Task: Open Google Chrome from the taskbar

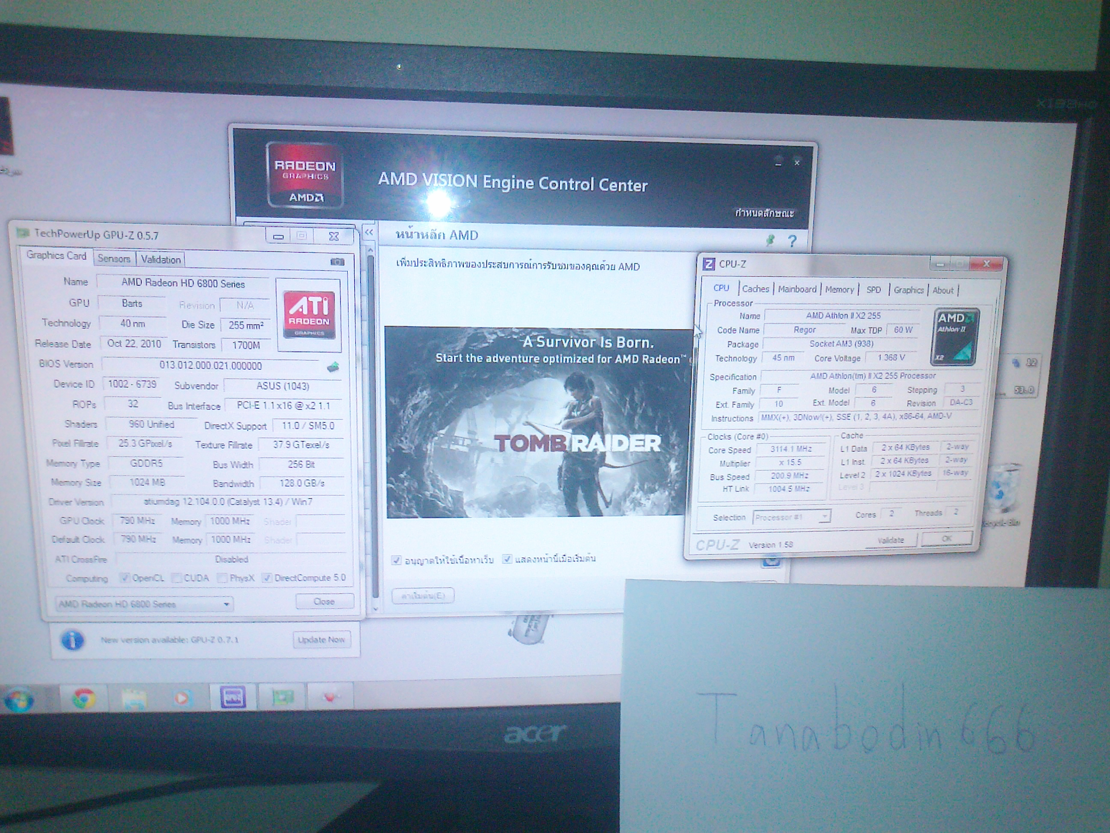Action: (x=84, y=698)
